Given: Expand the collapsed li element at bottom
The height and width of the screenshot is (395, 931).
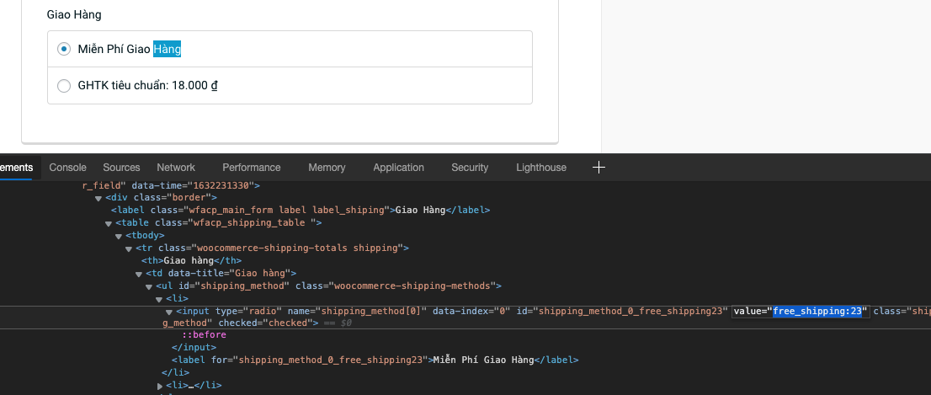Looking at the screenshot, I should pos(160,386).
